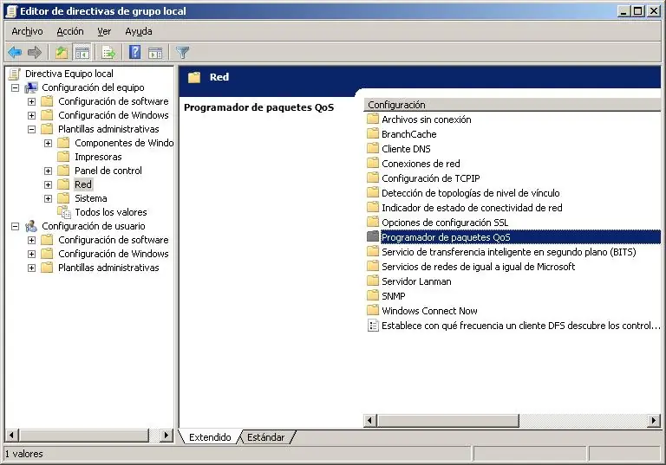
Task: Click the right pane scroll-left arrow
Action: click(x=369, y=421)
